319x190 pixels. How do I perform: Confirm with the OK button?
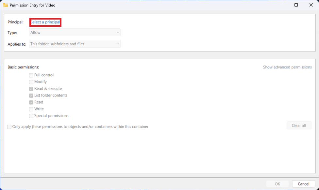(x=277, y=184)
